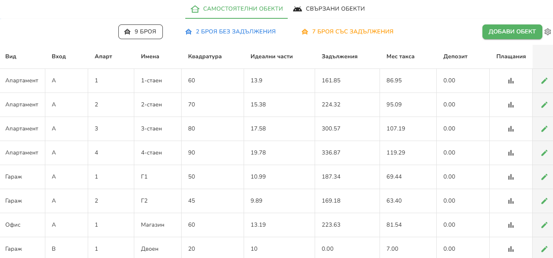Open payments chart for the Двоен garage
Screen dimensions: 553x258
[511, 249]
